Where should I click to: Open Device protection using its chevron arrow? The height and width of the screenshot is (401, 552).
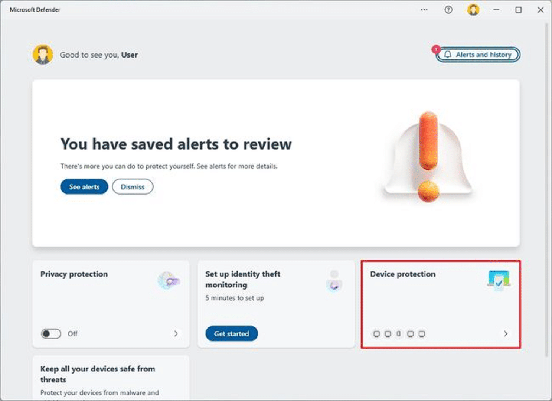point(506,334)
